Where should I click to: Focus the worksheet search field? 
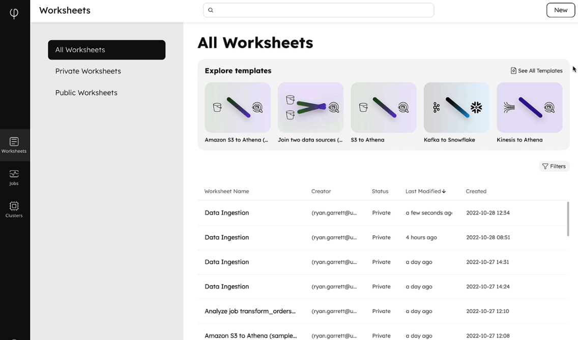tap(319, 10)
